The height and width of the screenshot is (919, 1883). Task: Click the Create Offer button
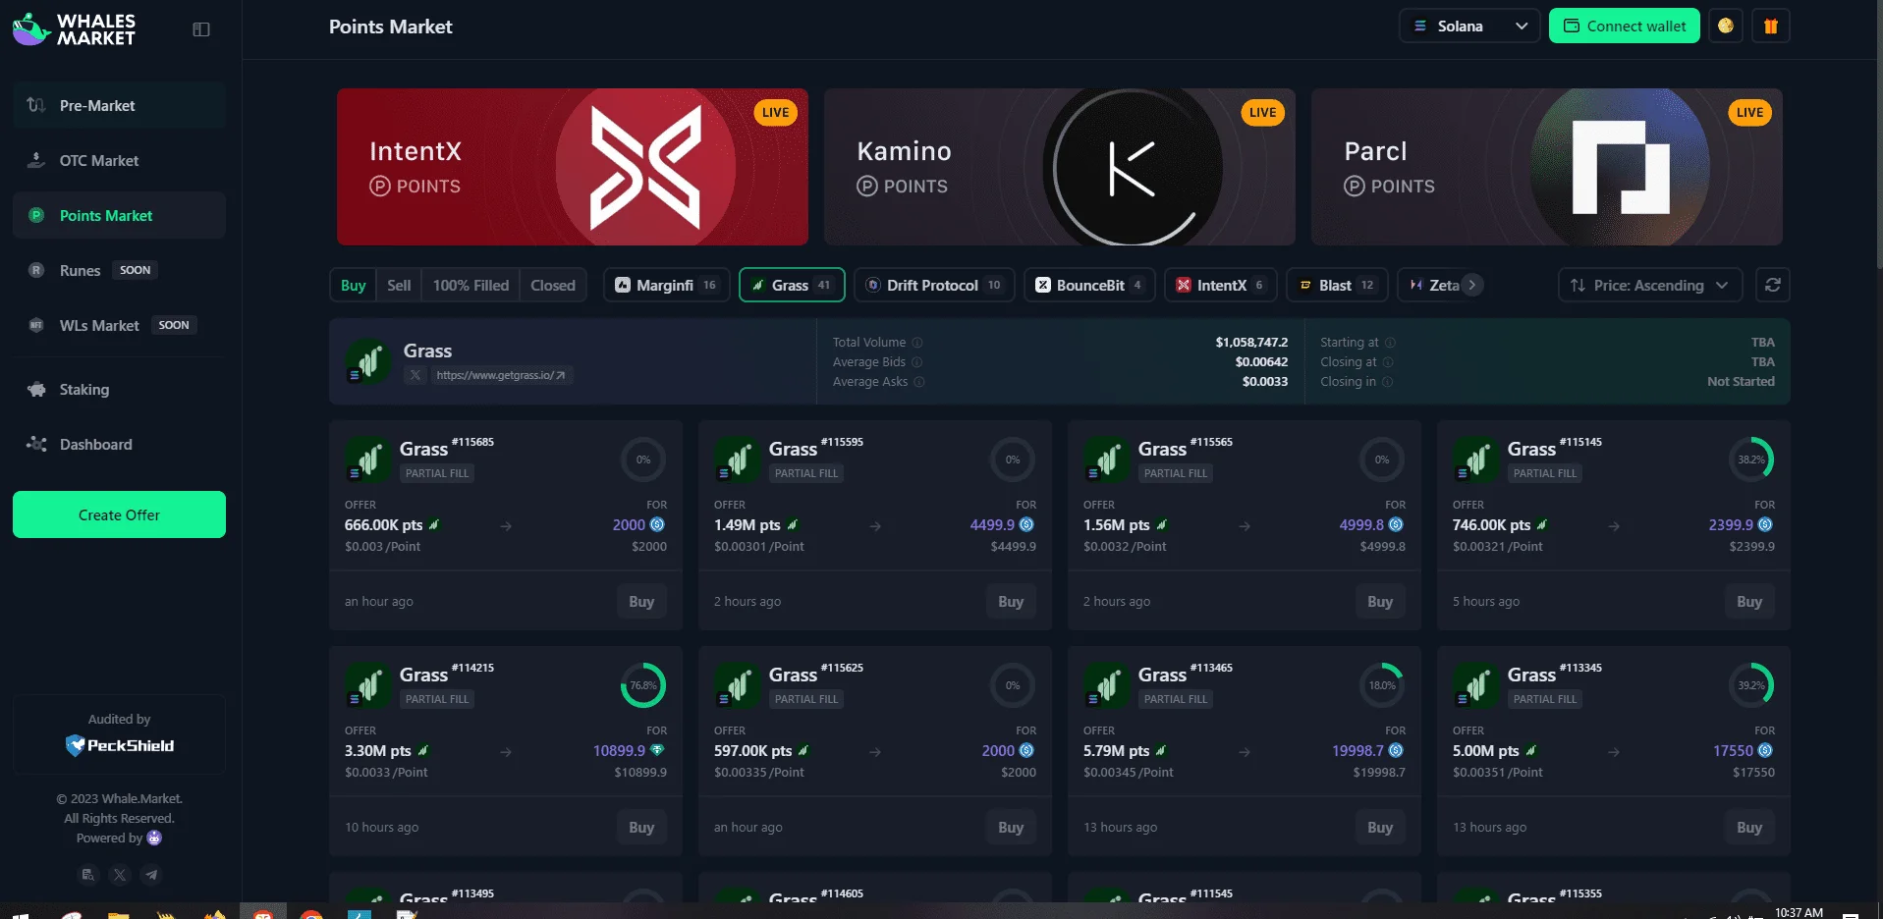[x=119, y=514]
